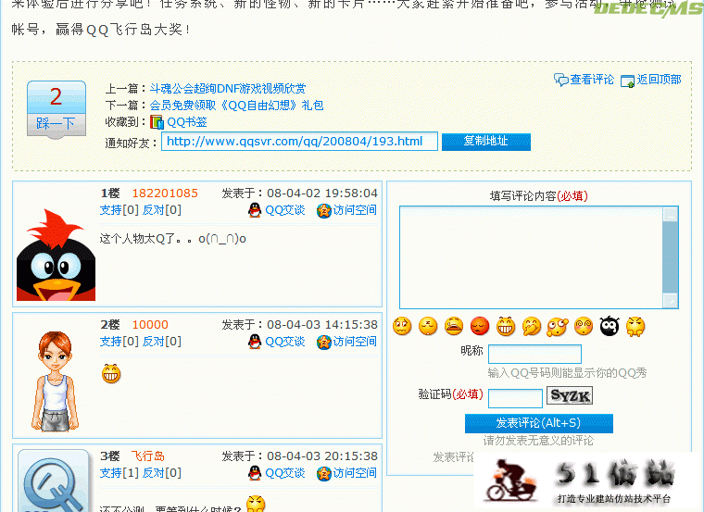Image resolution: width=704 pixels, height=512 pixels.
Task: Click the comment content text area
Action: [531, 257]
